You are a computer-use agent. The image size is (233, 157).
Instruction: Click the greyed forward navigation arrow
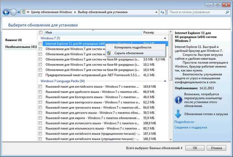tap(13, 12)
